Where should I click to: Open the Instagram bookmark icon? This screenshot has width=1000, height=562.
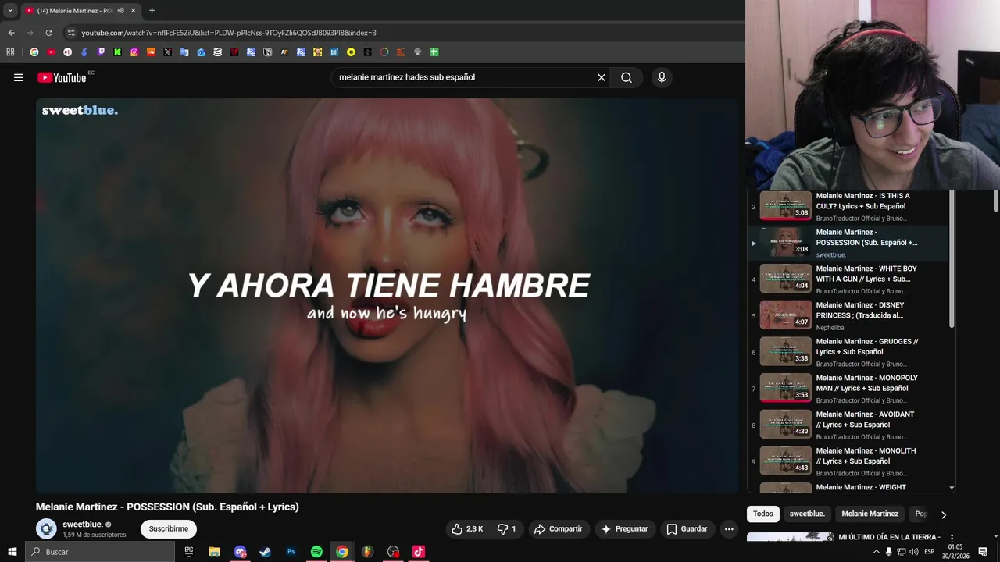(134, 52)
